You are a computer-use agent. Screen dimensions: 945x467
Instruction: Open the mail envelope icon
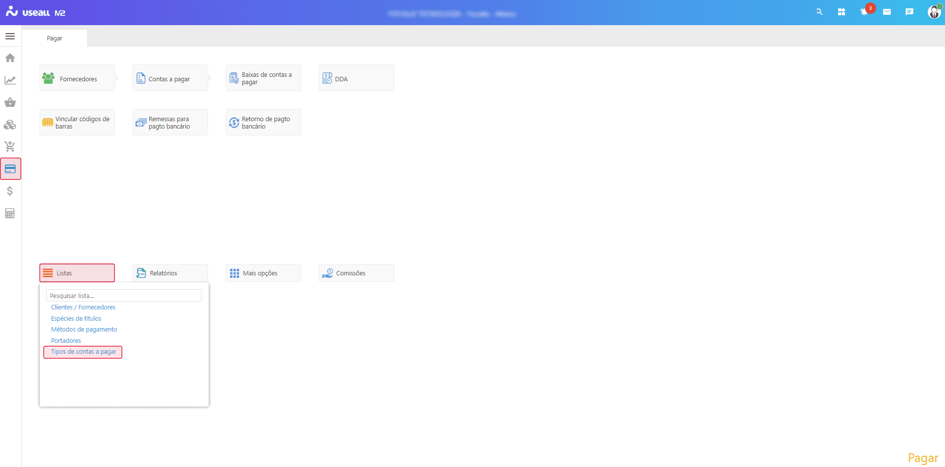[887, 12]
